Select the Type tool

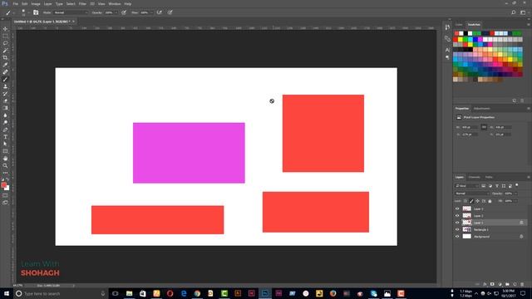coord(5,137)
